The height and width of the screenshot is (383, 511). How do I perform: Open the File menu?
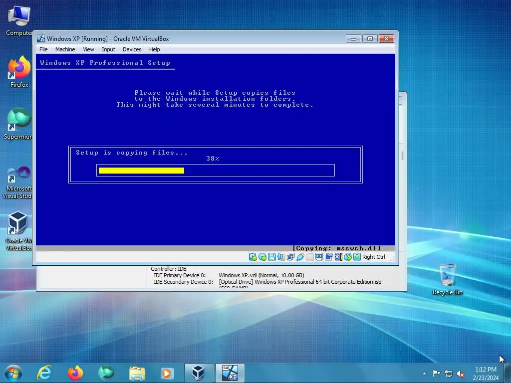(43, 49)
